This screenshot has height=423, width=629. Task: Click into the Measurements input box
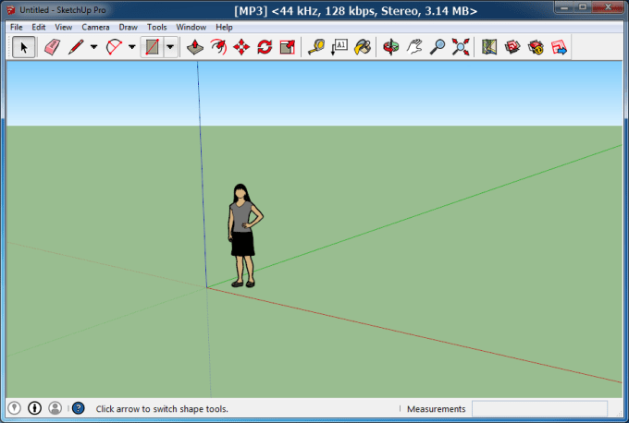tap(539, 408)
